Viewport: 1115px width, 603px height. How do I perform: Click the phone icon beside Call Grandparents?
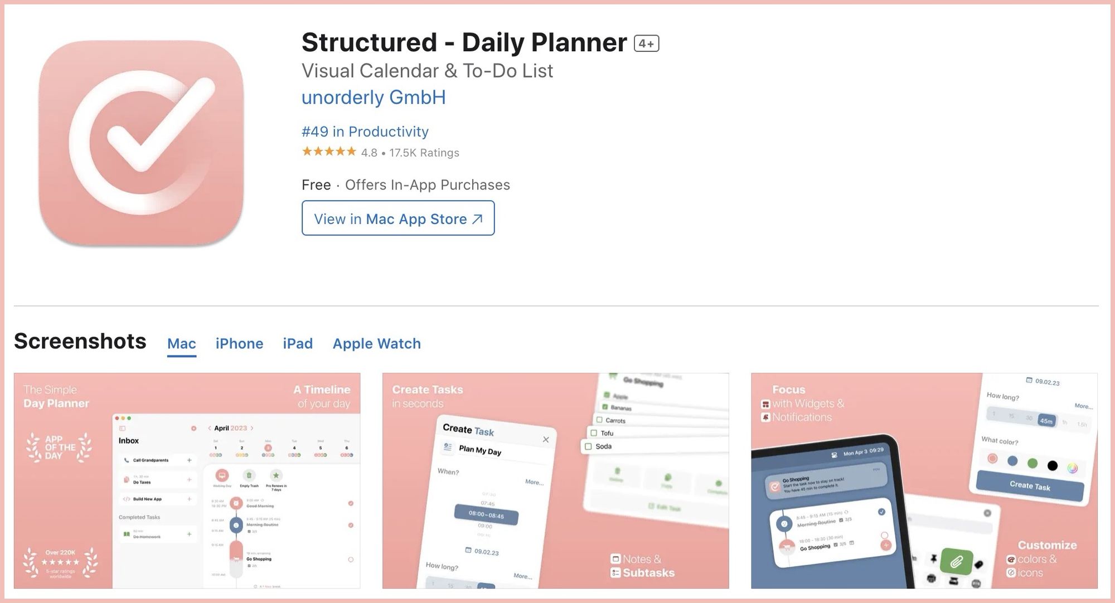pos(126,460)
